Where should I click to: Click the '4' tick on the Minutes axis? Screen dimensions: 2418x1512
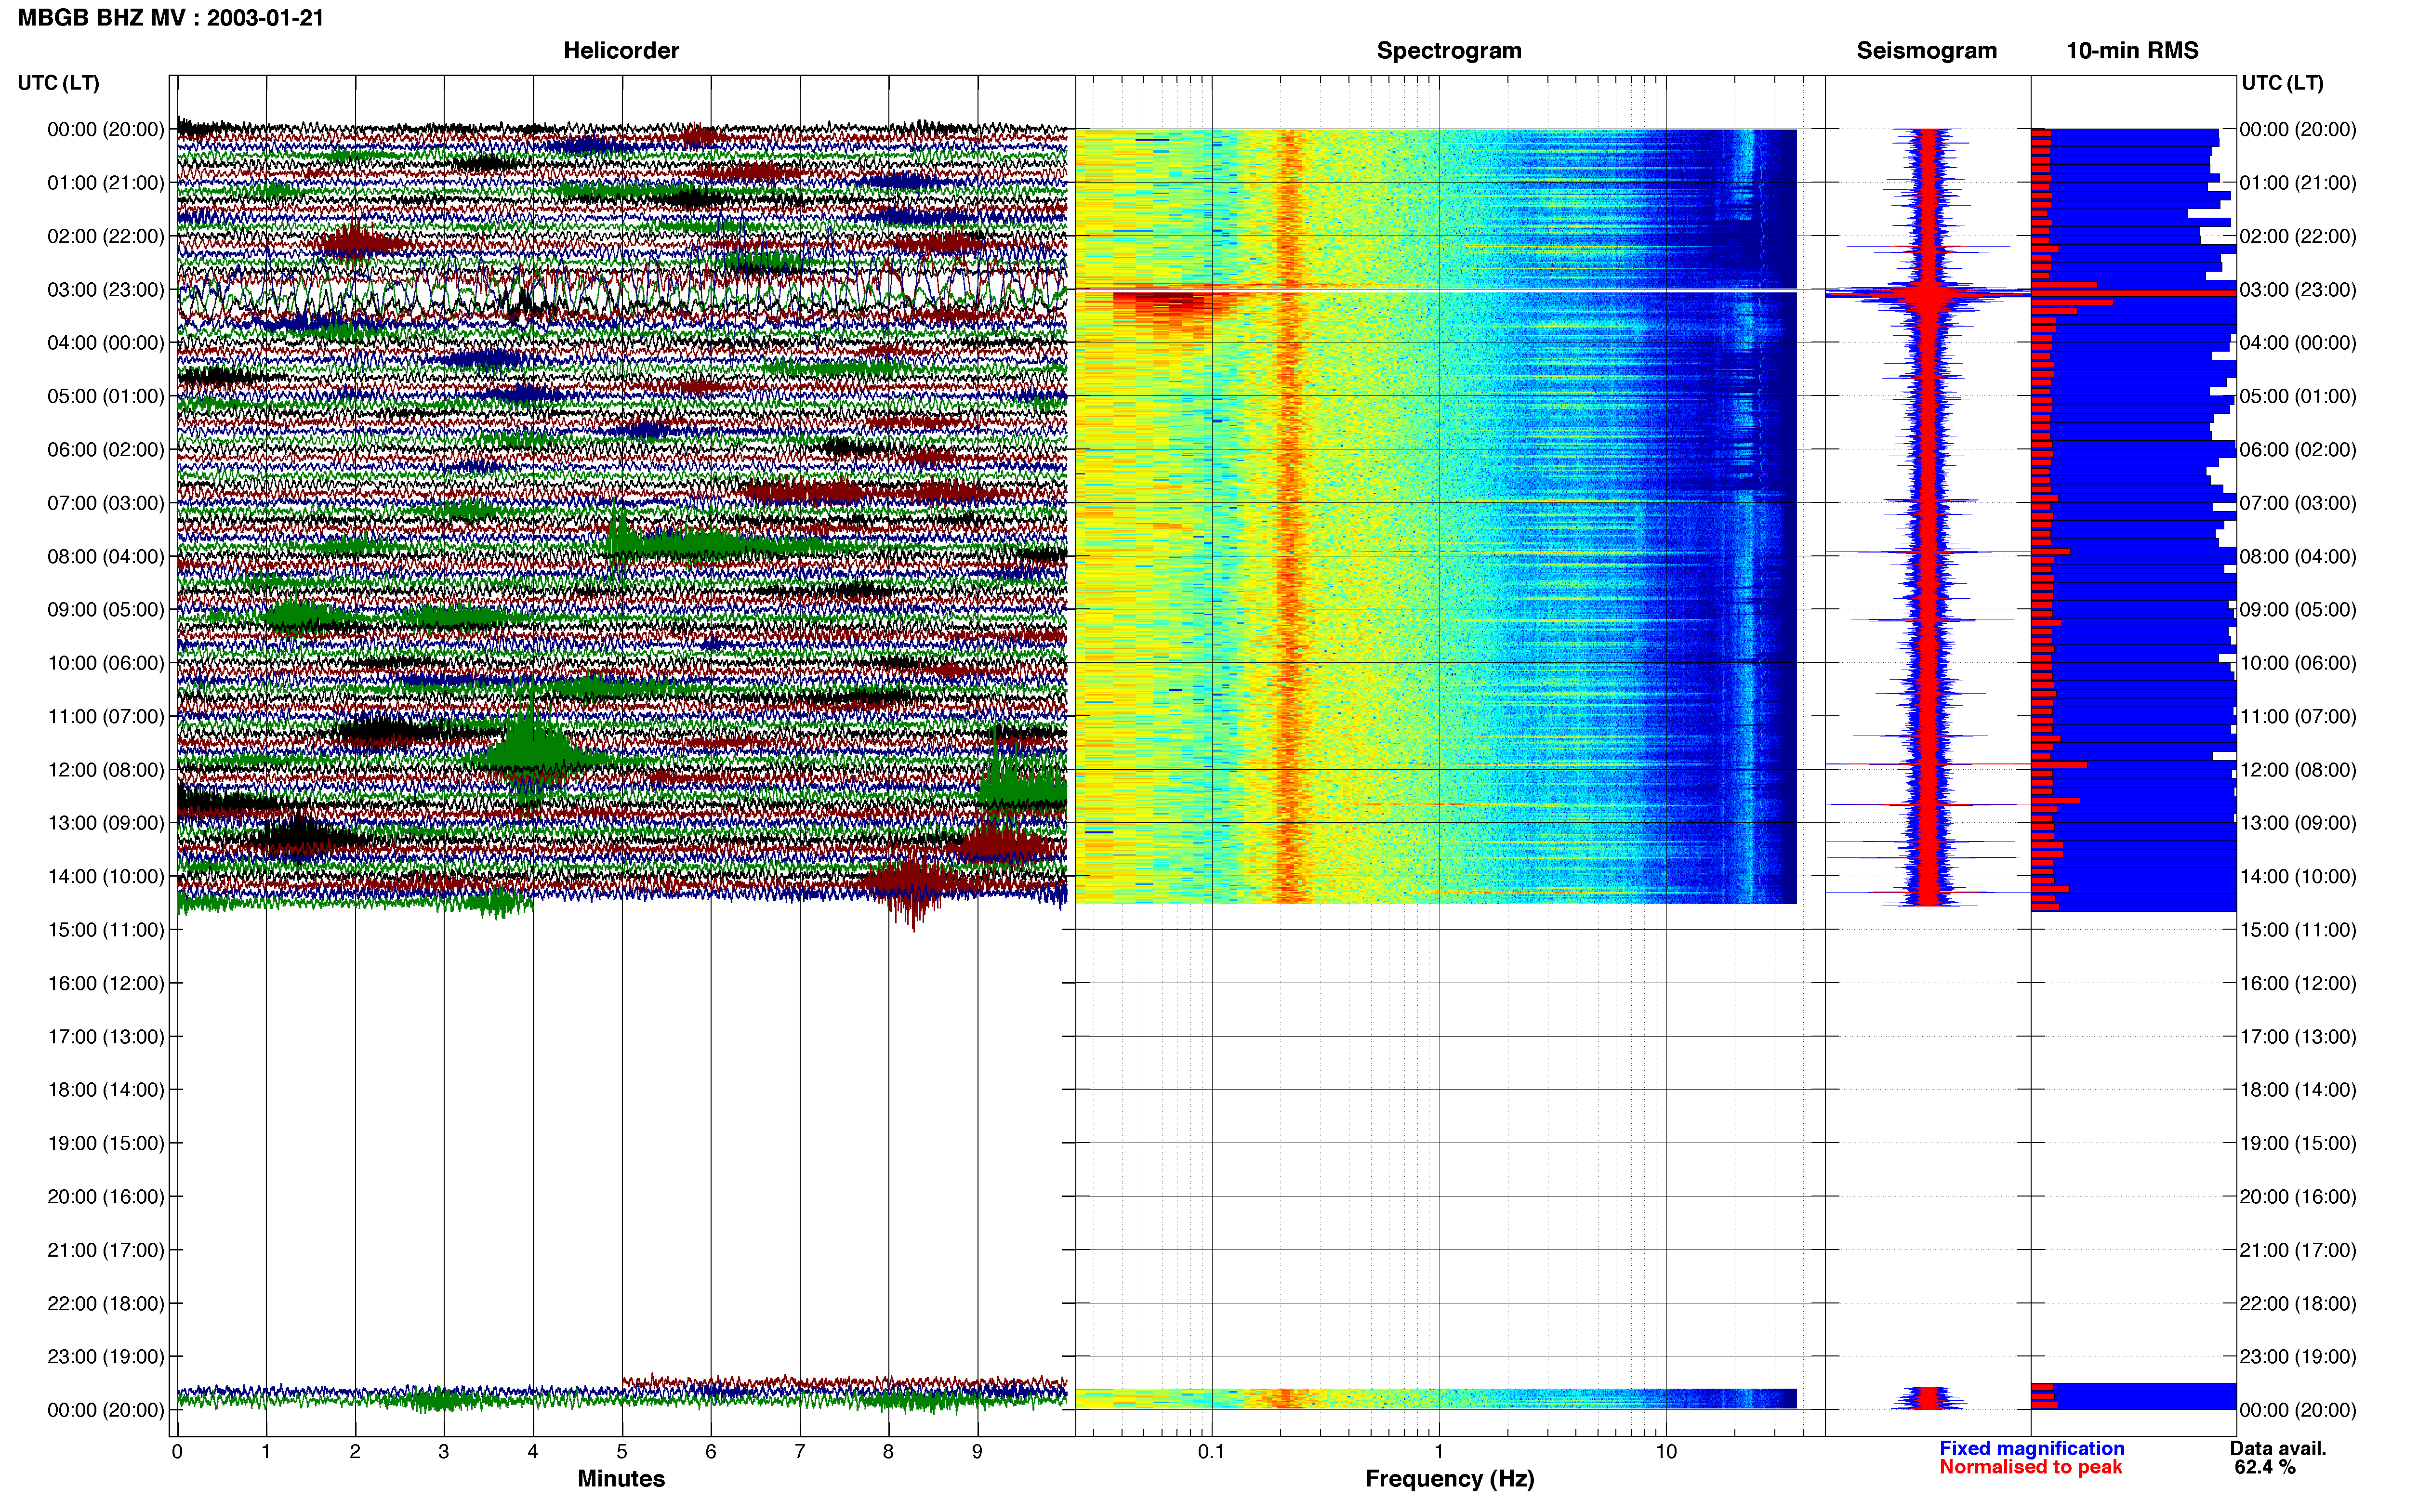(533, 1451)
